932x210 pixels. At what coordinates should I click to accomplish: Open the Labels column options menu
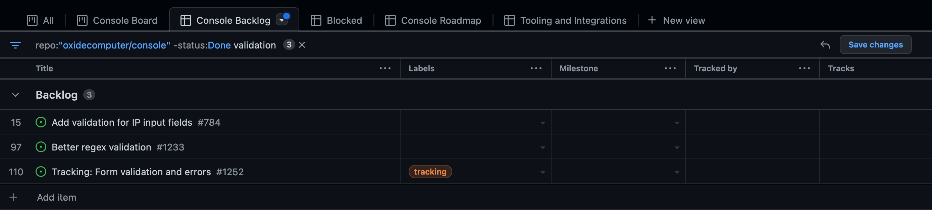pos(536,68)
